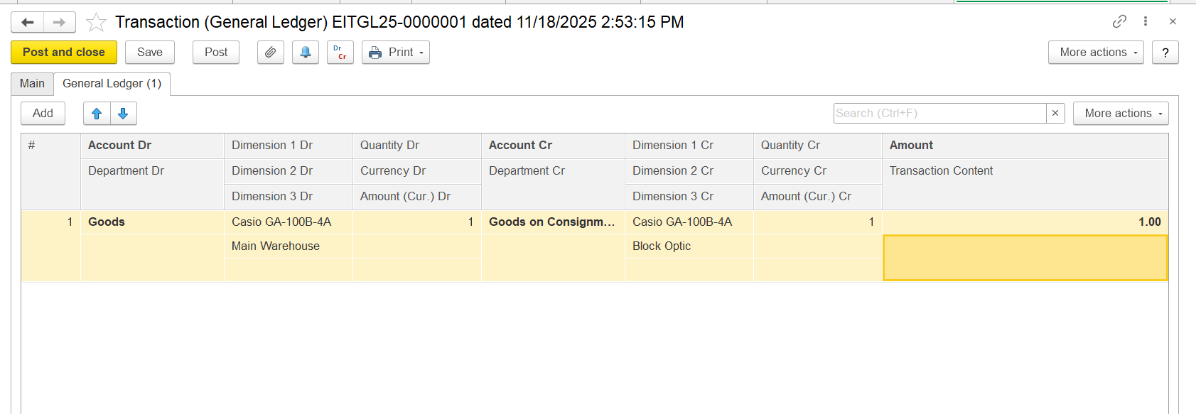Focus the Search (Ctrl+F) field
This screenshot has height=414, width=1196.
(939, 114)
